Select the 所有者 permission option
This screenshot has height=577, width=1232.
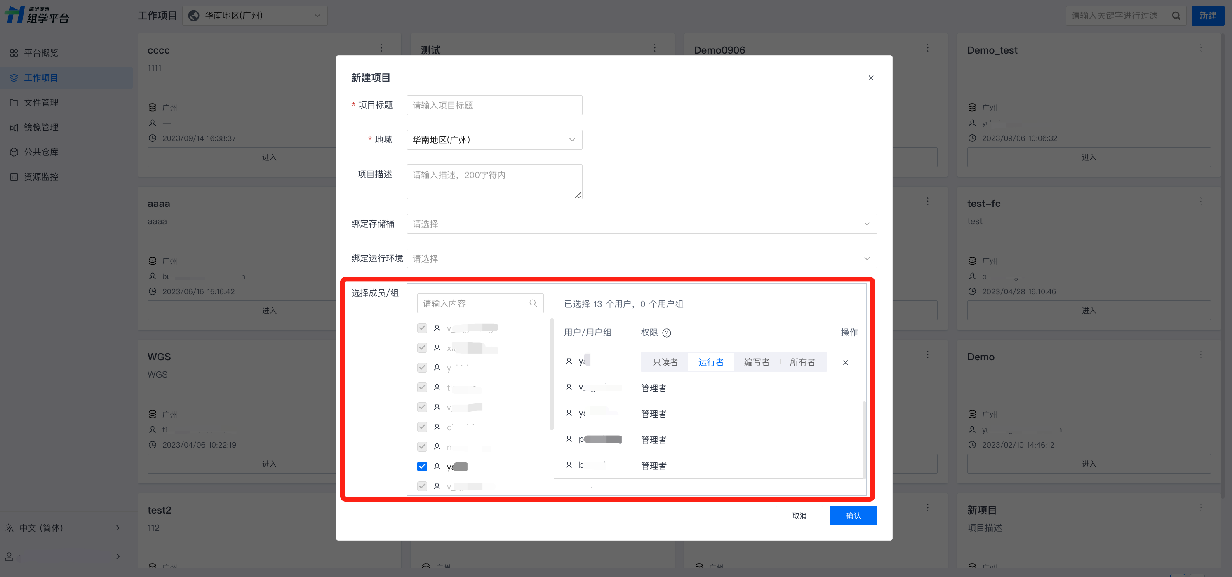(802, 362)
